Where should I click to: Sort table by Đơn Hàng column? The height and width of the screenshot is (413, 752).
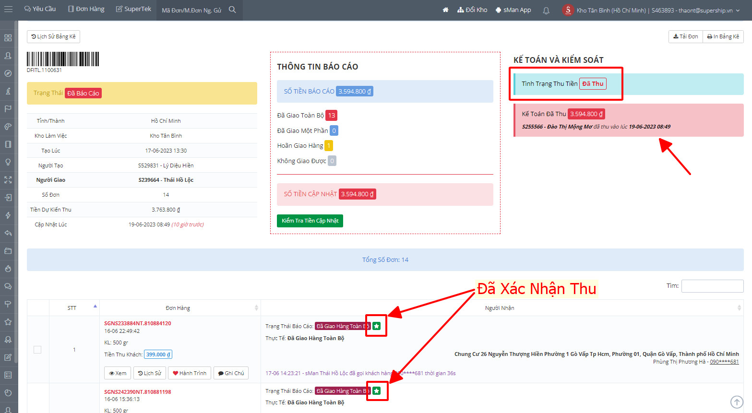[180, 308]
